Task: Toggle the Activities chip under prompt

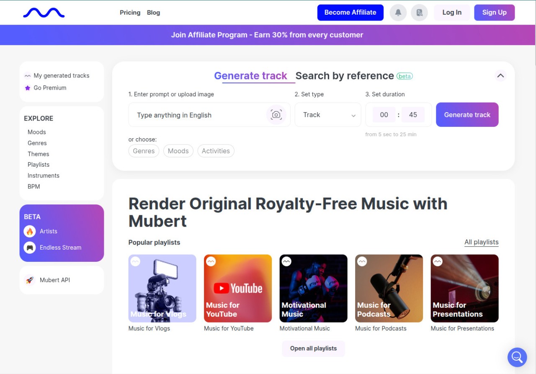Action: point(216,151)
